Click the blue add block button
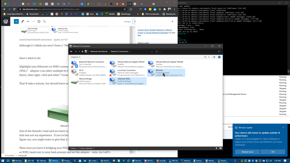This screenshot has height=163, width=290. (x=16, y=22)
